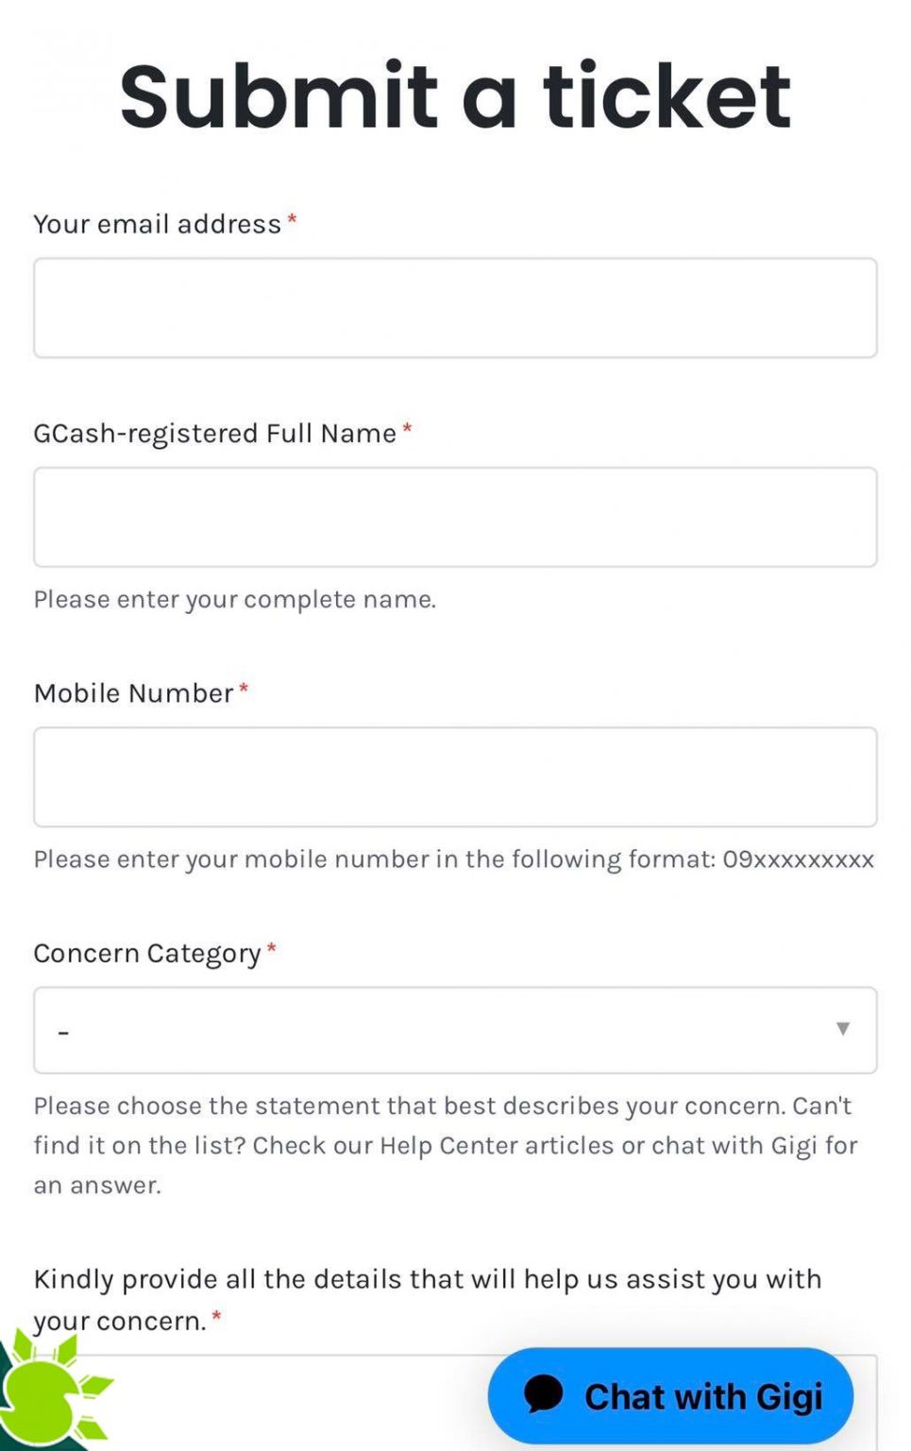Select the "-" placeholder in the category selector
This screenshot has height=1451, width=911.
[x=64, y=1031]
